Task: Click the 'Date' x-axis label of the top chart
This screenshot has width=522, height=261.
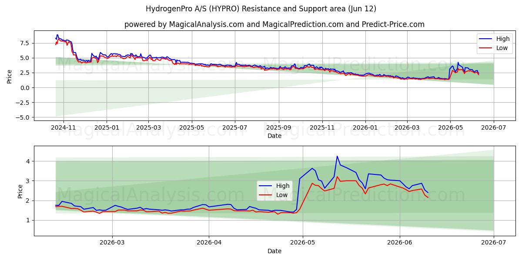Action: 274,136
